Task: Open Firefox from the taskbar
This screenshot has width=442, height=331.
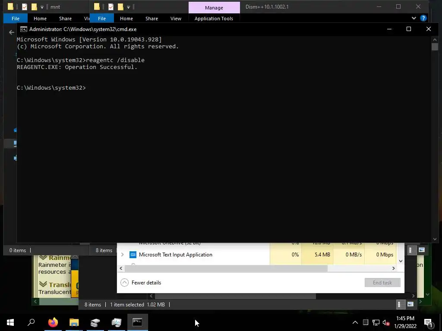Action: (x=53, y=322)
